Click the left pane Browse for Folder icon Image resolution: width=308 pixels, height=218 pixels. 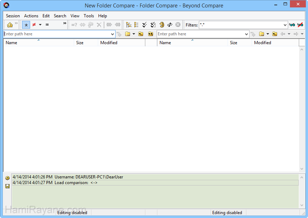tap(128, 34)
